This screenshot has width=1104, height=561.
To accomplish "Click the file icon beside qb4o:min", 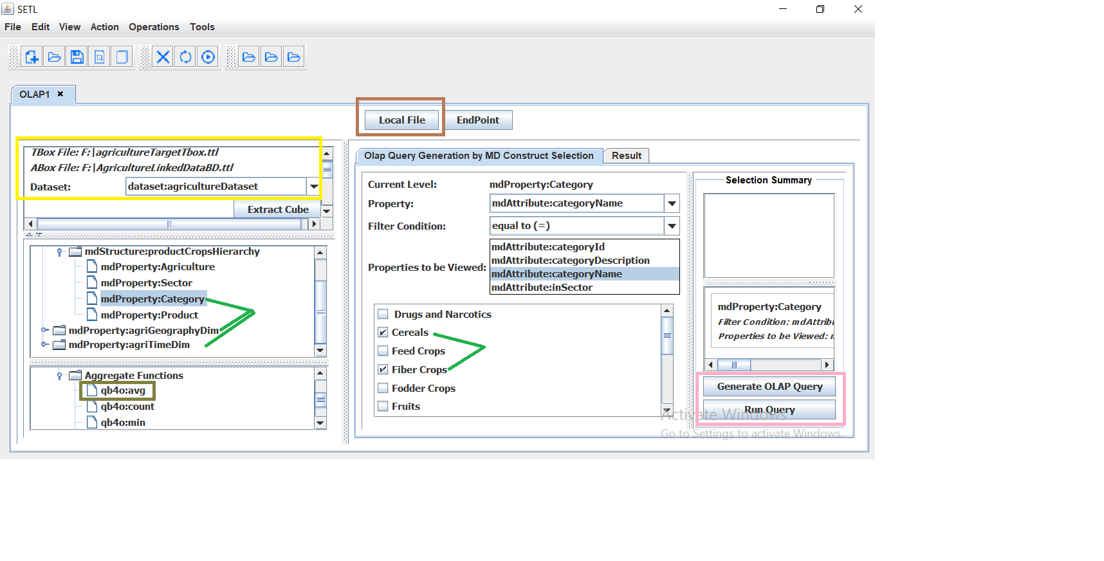I will click(92, 422).
